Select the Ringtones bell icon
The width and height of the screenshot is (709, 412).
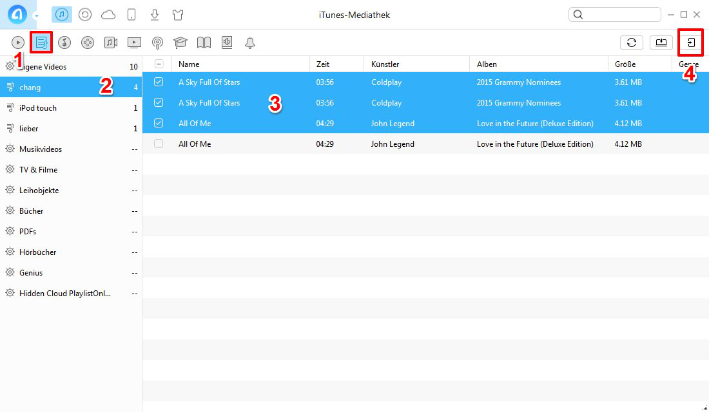click(250, 42)
